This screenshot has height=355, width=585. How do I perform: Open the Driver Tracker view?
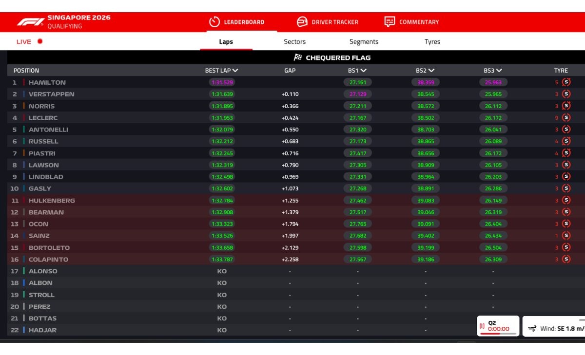pyautogui.click(x=328, y=22)
